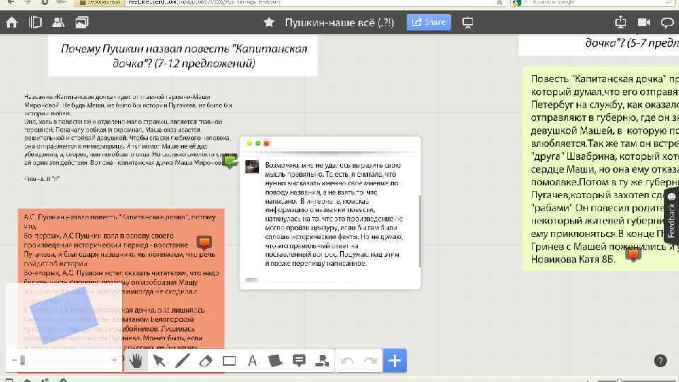Click the browser bookmark star
The height and width of the screenshot is (382, 679).
(x=499, y=2)
